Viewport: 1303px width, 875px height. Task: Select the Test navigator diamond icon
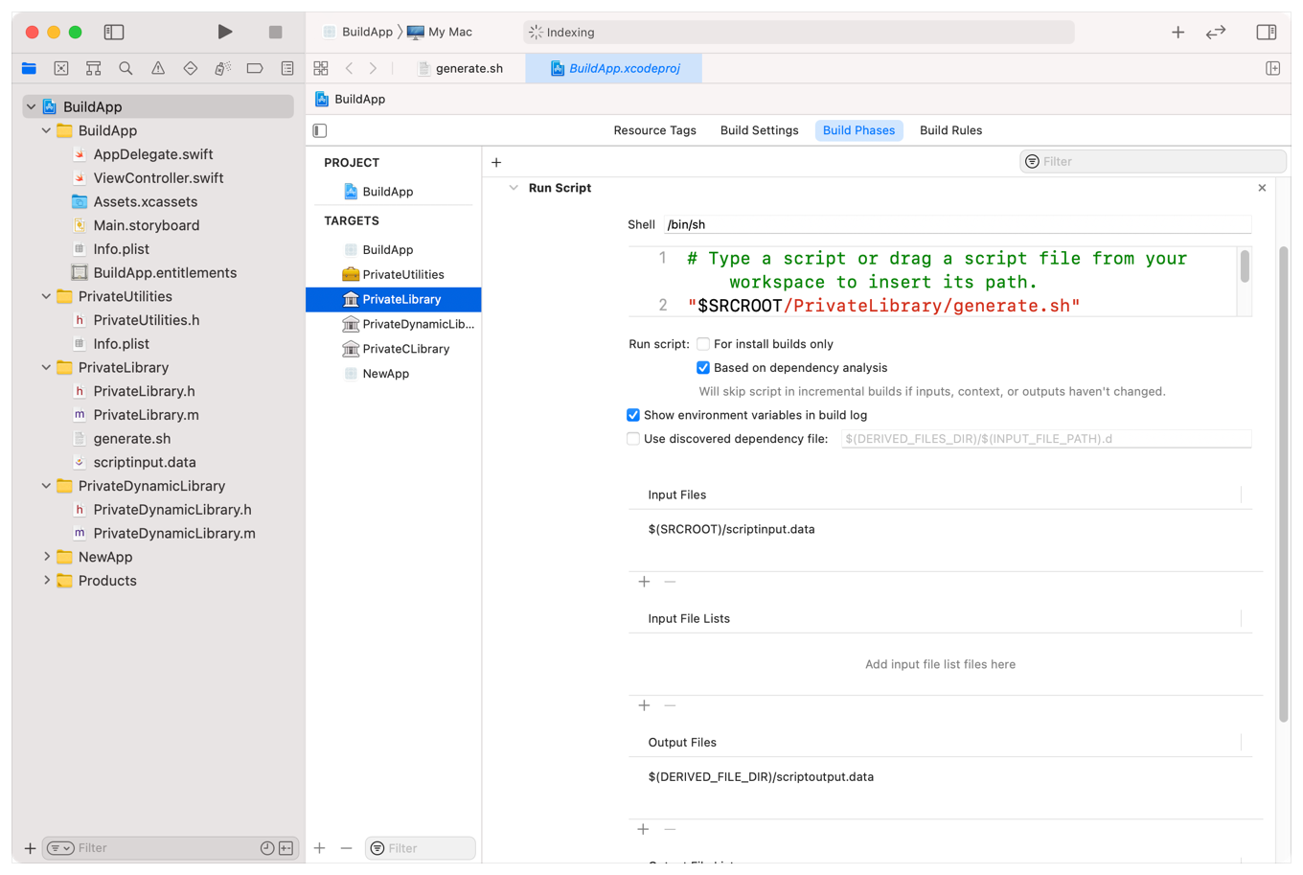point(190,68)
